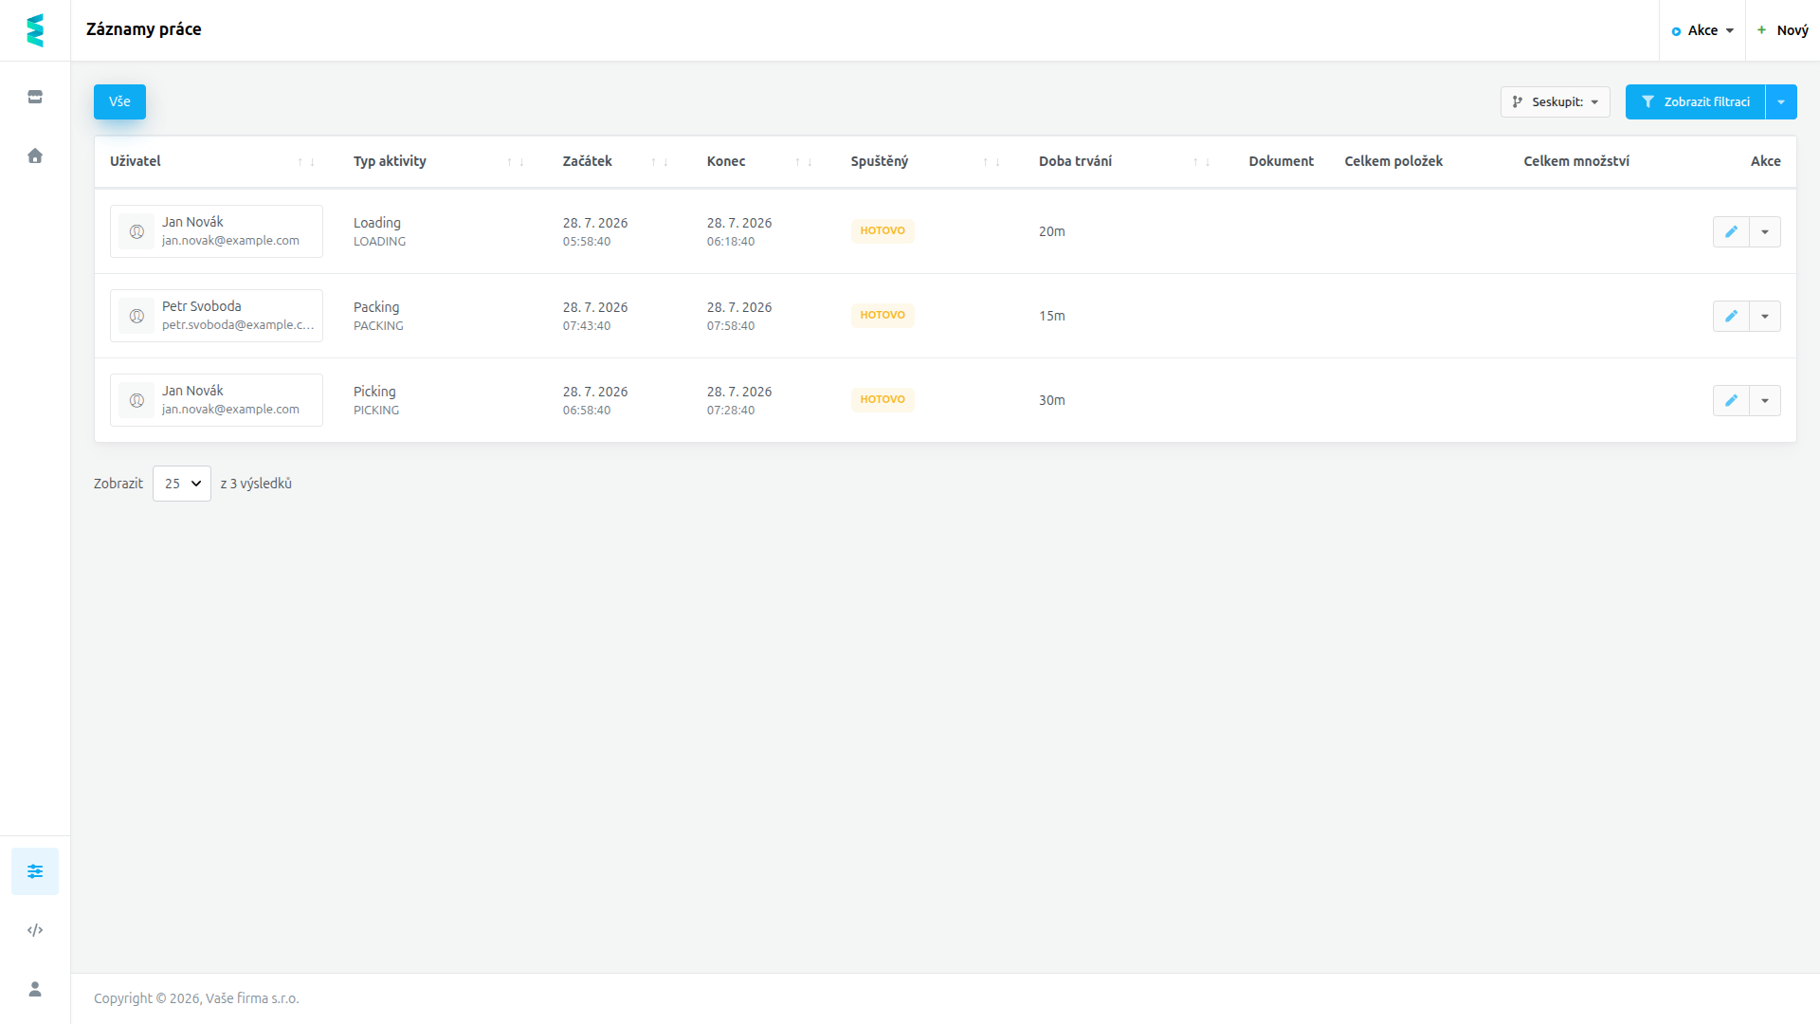Click the copyright Vaše firma s.r.o. text
The width and height of the screenshot is (1820, 1024).
point(196,998)
